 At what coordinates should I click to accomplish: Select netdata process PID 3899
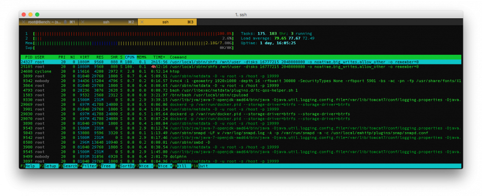pos(241,76)
